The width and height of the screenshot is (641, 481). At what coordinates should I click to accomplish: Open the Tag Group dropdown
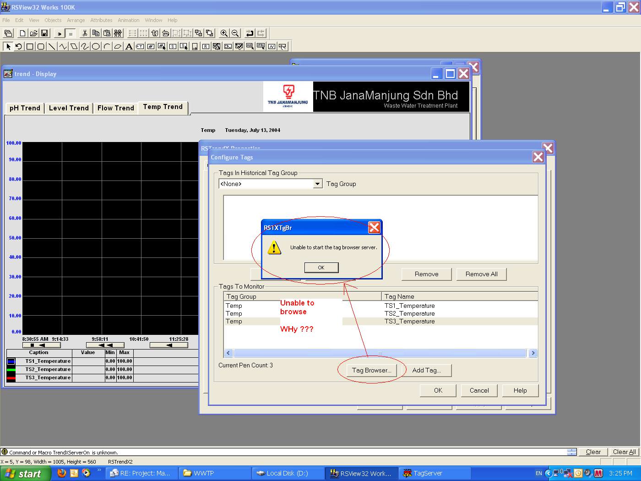pyautogui.click(x=317, y=184)
